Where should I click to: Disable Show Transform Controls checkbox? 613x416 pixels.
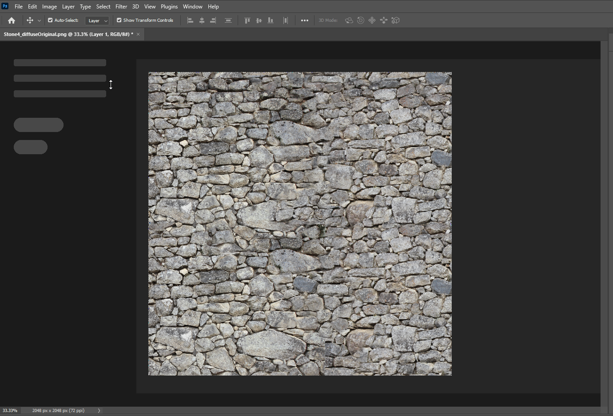point(119,20)
